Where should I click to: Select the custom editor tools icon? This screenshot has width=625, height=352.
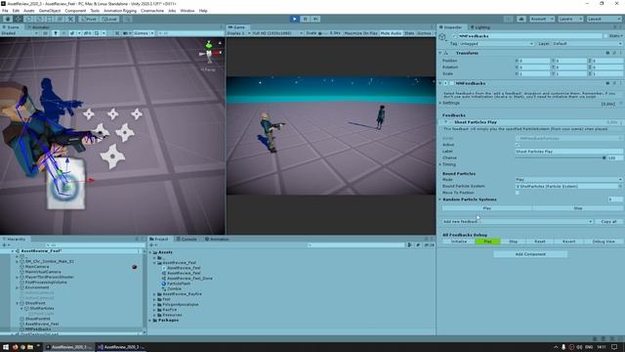pyautogui.click(x=70, y=19)
